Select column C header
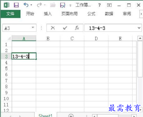The height and width of the screenshot is (117, 143). pyautogui.click(x=72, y=38)
